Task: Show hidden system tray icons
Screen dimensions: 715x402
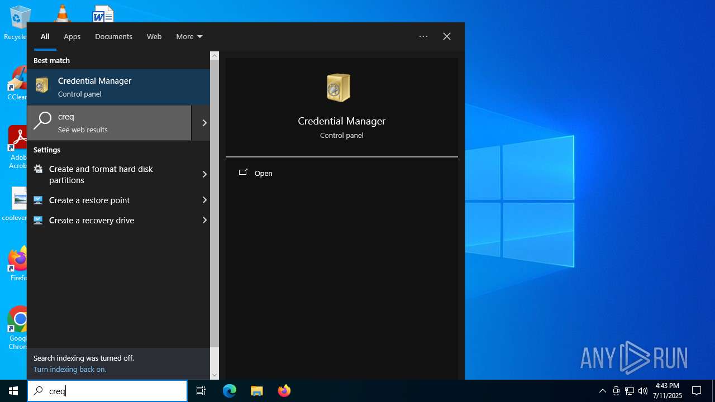Action: pyautogui.click(x=602, y=391)
